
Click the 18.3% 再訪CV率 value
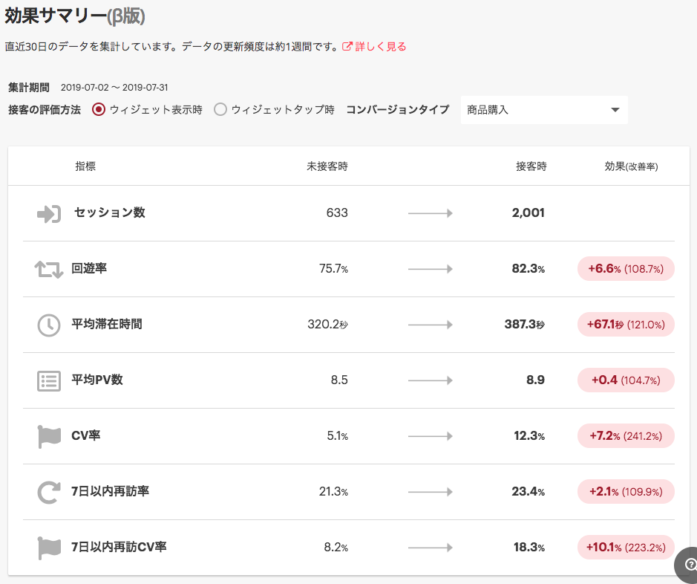(x=529, y=547)
